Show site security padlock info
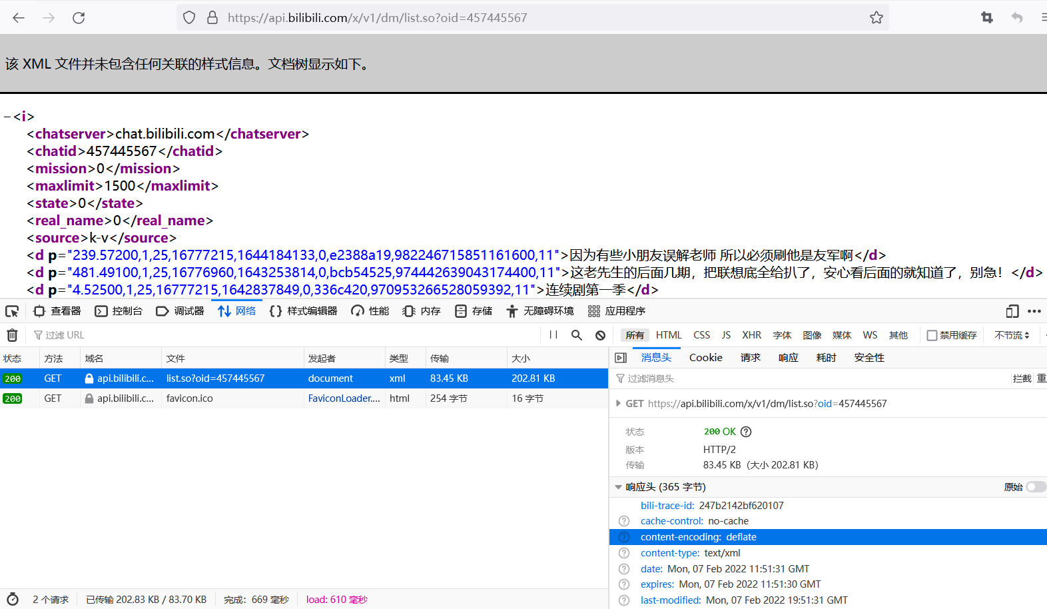Screen dimensions: 1047x609 (x=212, y=18)
